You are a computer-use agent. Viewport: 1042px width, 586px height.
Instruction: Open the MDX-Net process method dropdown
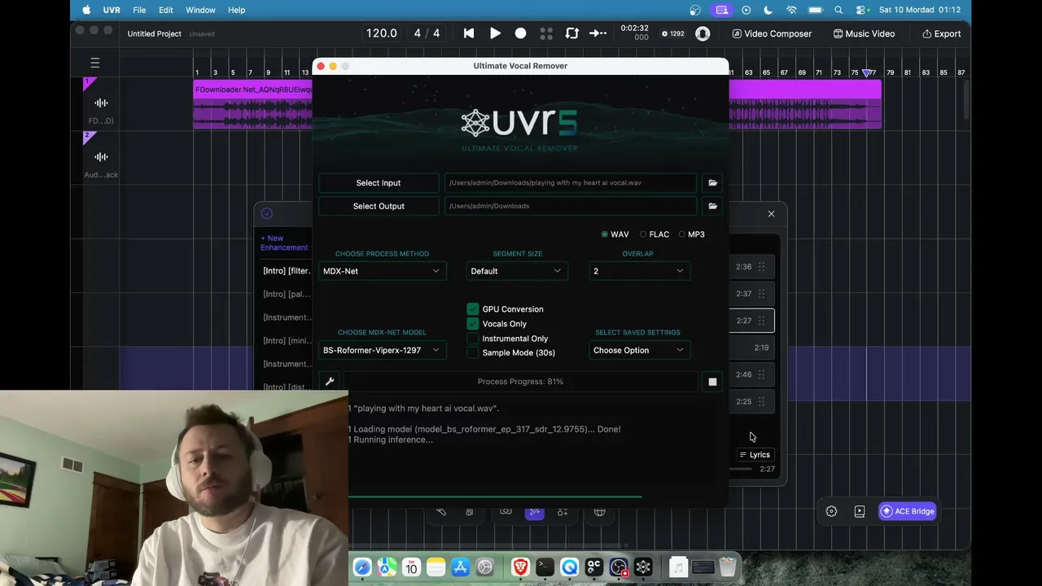pos(382,271)
